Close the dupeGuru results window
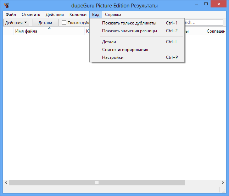Image resolution: width=229 pixels, height=196 pixels. click(x=219, y=4)
